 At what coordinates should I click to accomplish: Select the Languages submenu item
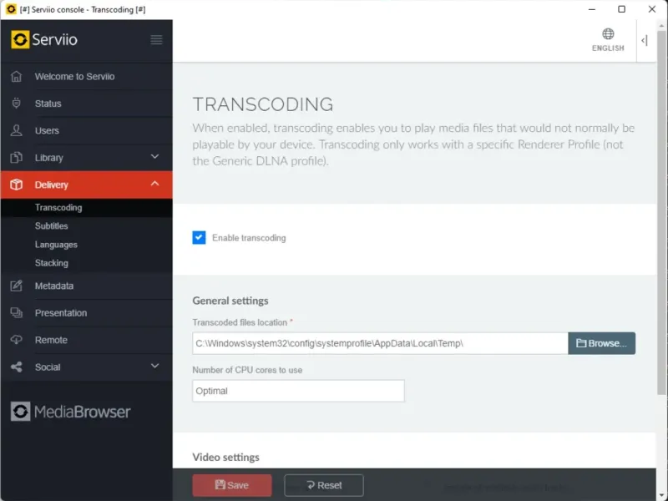[x=87, y=245]
